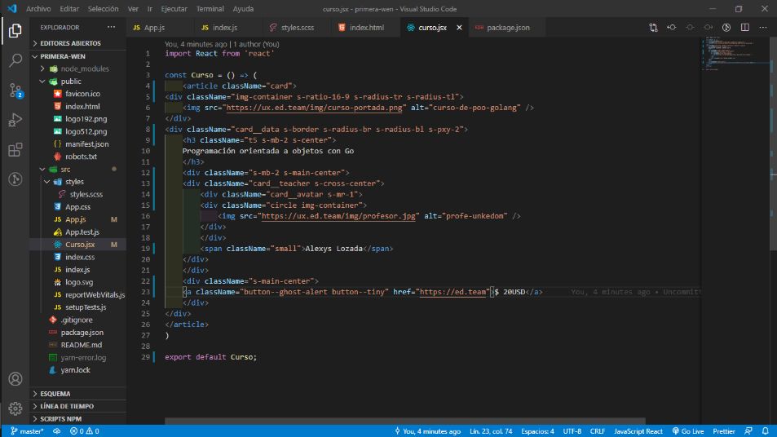Open the Ejecutar menu

[174, 9]
